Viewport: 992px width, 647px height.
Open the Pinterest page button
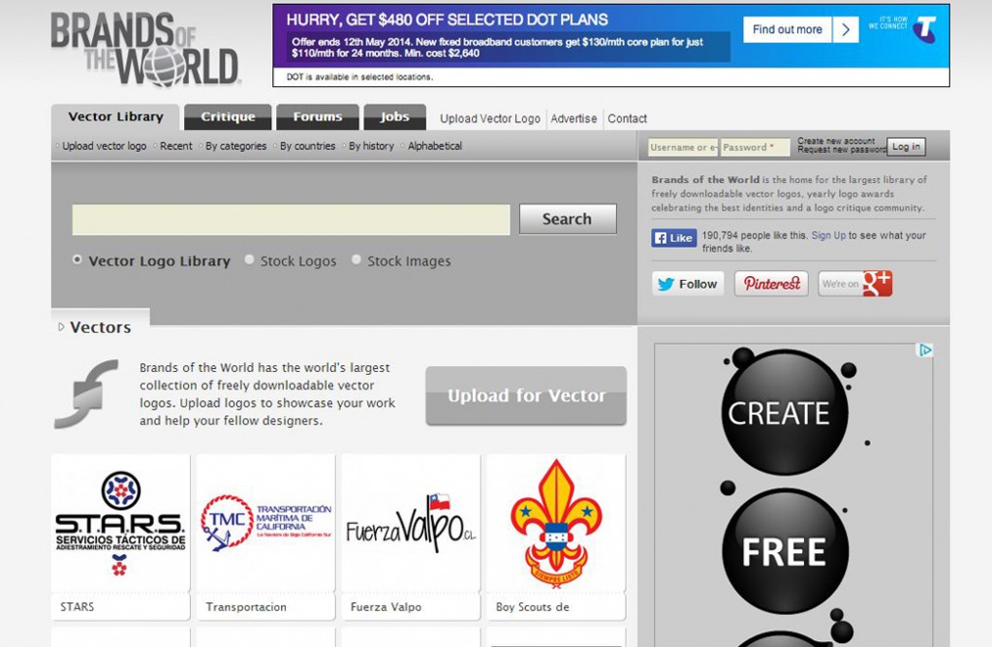pyautogui.click(x=771, y=284)
